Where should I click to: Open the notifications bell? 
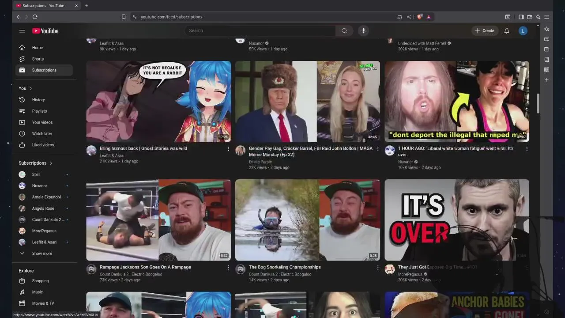tap(507, 30)
